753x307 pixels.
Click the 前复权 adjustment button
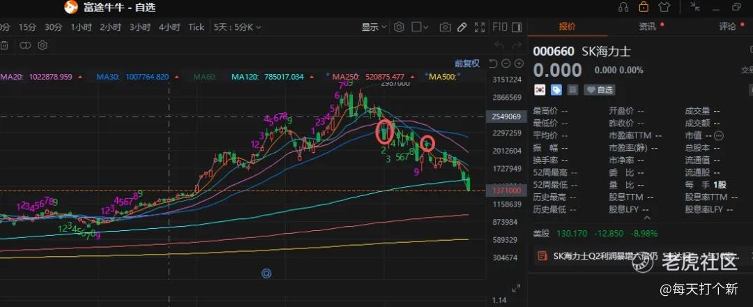(467, 63)
